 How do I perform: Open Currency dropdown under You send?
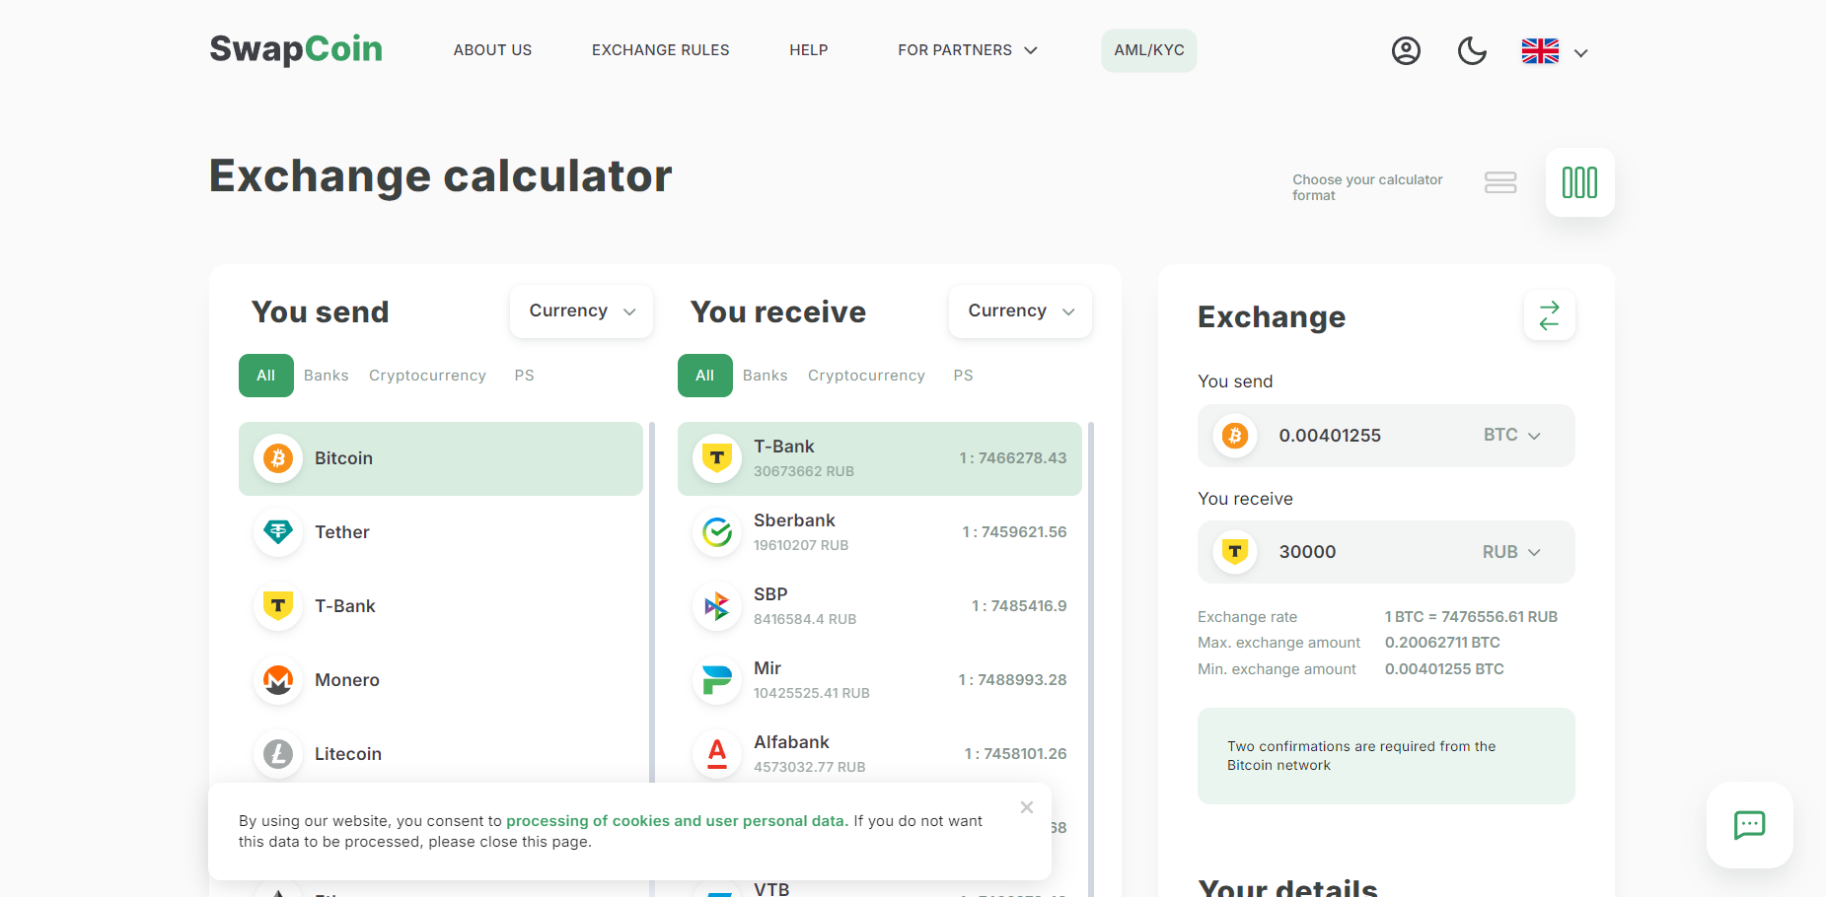coord(581,311)
